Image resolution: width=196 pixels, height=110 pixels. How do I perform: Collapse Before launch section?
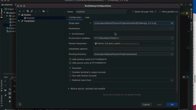coord(69,89)
